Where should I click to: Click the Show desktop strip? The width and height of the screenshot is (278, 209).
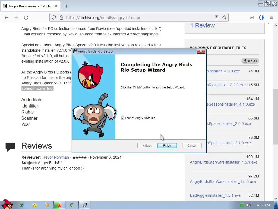276,205
